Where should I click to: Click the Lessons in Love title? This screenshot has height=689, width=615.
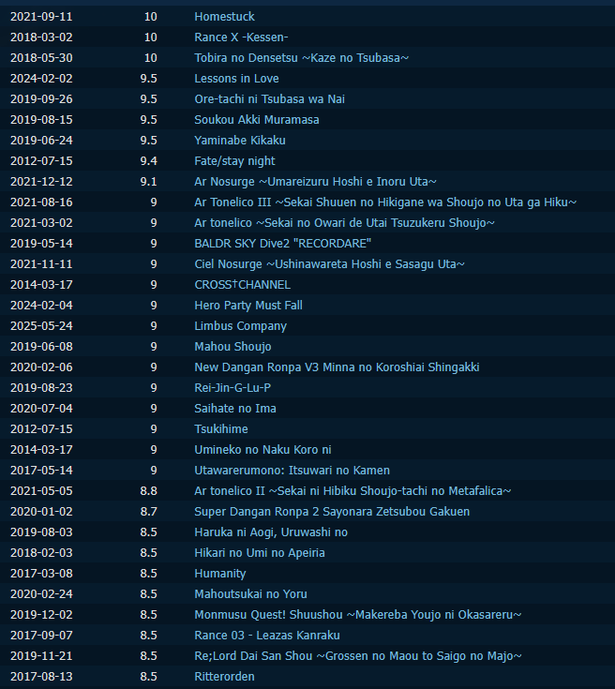point(236,79)
